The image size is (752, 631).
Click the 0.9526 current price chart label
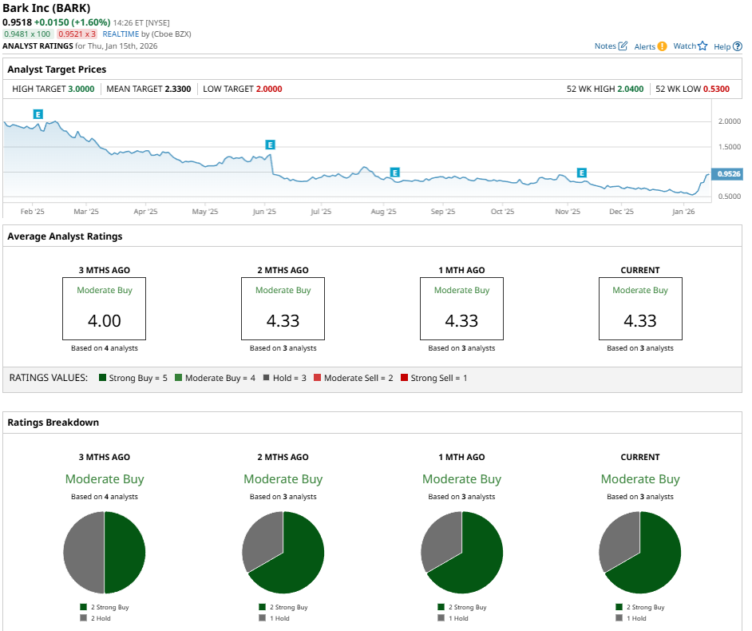pyautogui.click(x=728, y=173)
